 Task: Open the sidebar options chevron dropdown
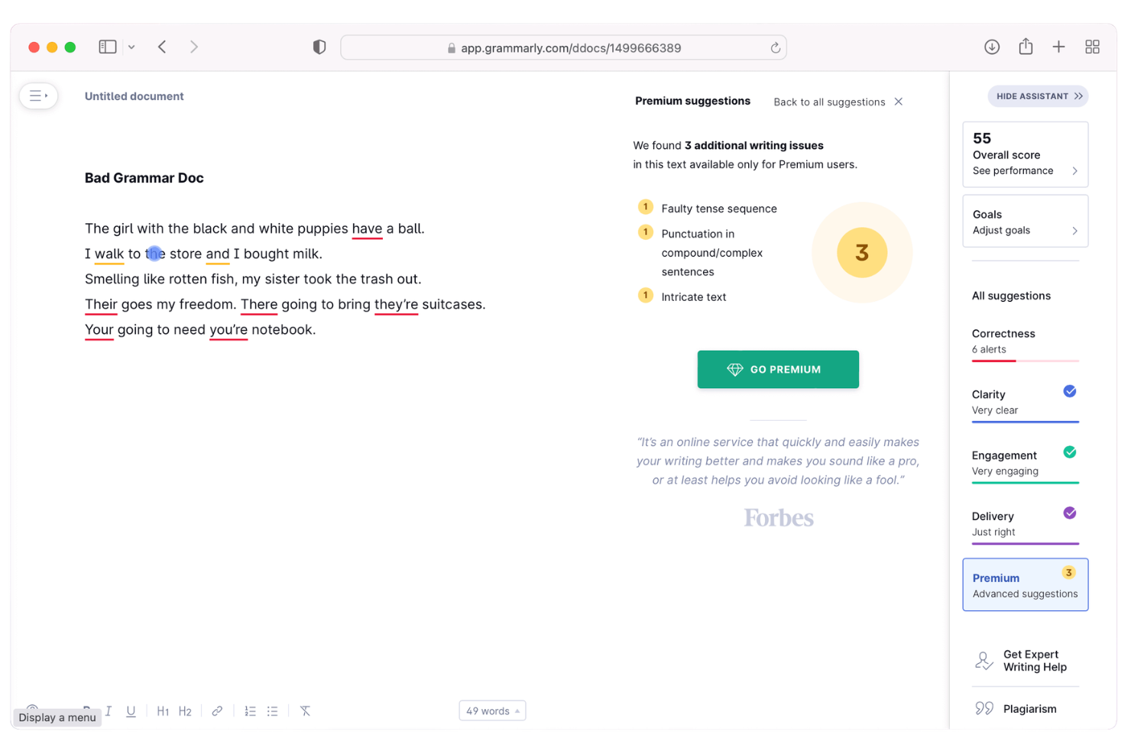(x=131, y=47)
